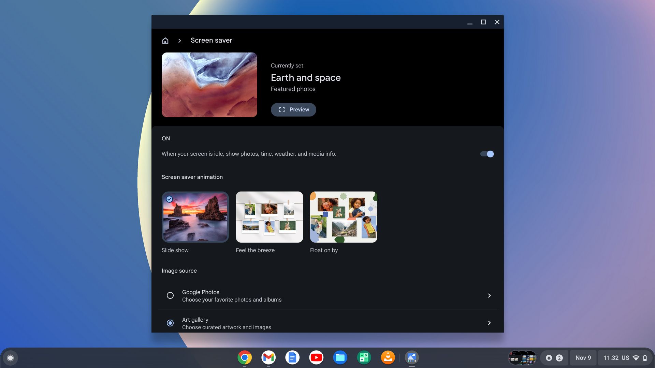Open the Art gallery settings via its chevron
Screen dimensions: 655x368
pyautogui.click(x=489, y=323)
